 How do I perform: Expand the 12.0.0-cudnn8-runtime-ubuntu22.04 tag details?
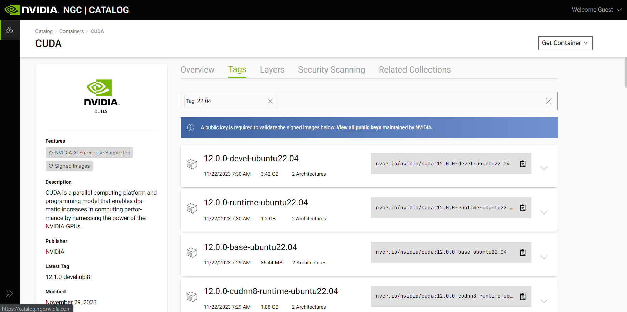tap(544, 301)
